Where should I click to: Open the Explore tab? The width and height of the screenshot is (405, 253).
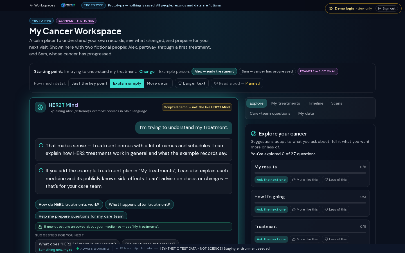256,103
